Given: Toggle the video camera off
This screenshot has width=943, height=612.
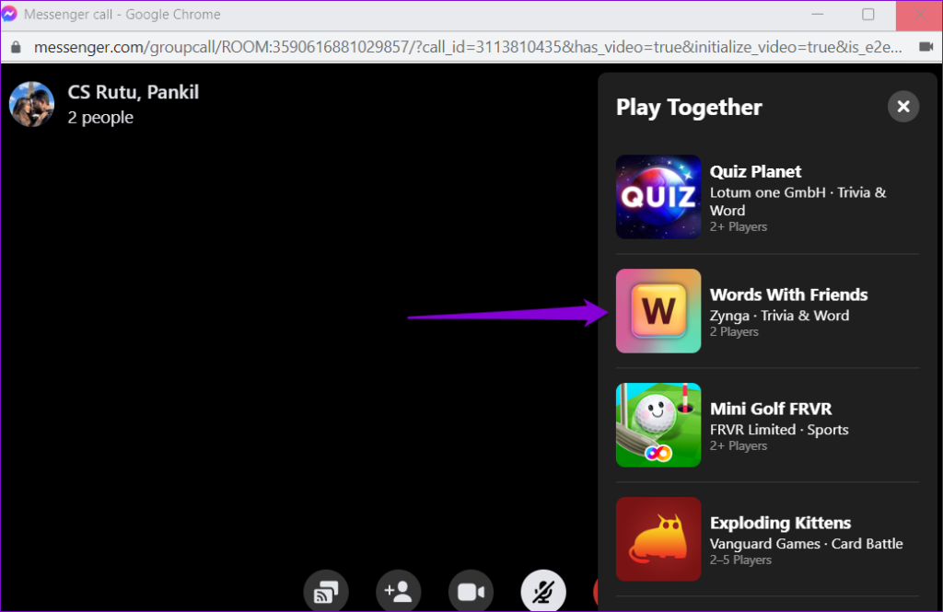Looking at the screenshot, I should [x=471, y=591].
